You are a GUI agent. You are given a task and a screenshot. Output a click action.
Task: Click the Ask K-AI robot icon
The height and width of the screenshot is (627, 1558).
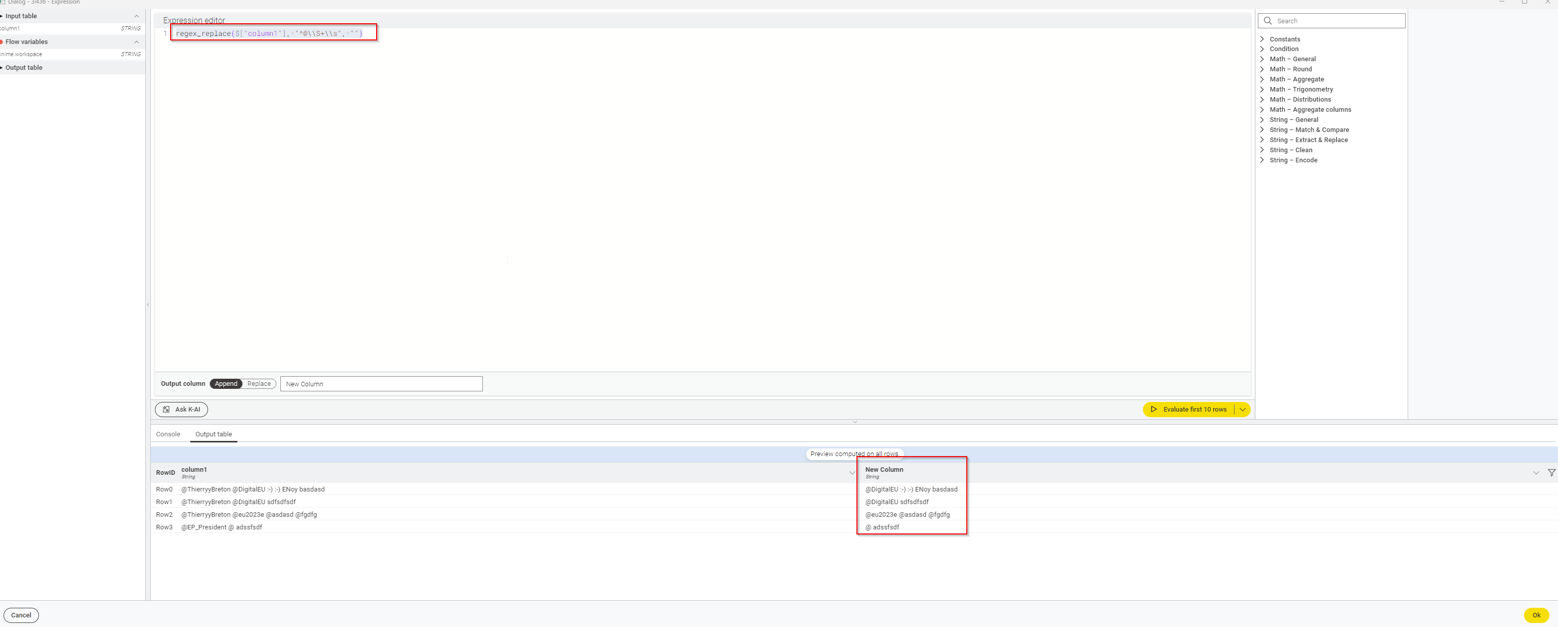point(166,410)
